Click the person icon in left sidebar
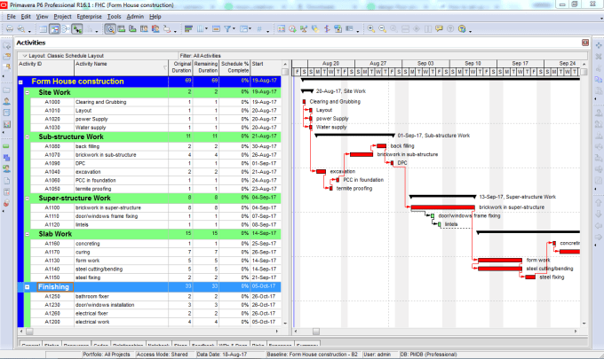The height and width of the screenshot is (359, 604). tap(6, 101)
